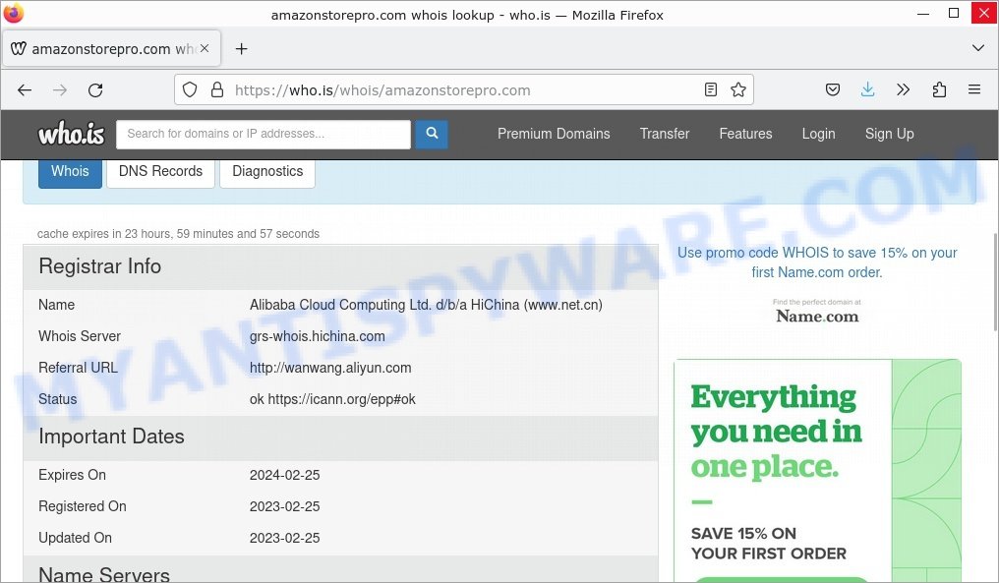
Task: Click the blue search magnifier button
Action: click(x=432, y=134)
